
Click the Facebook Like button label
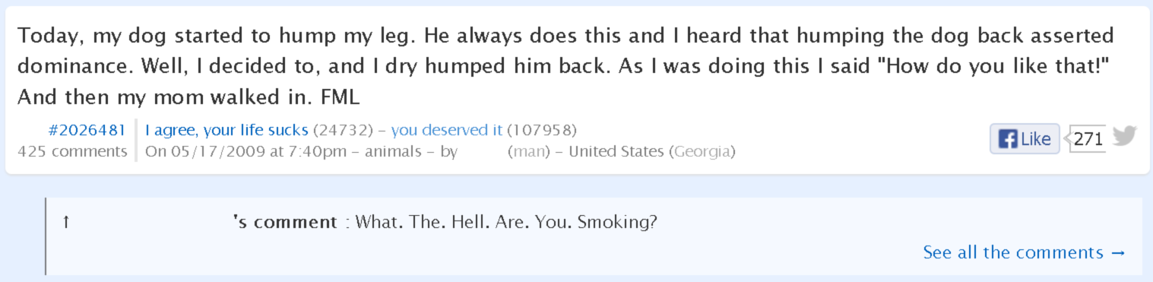[1036, 140]
